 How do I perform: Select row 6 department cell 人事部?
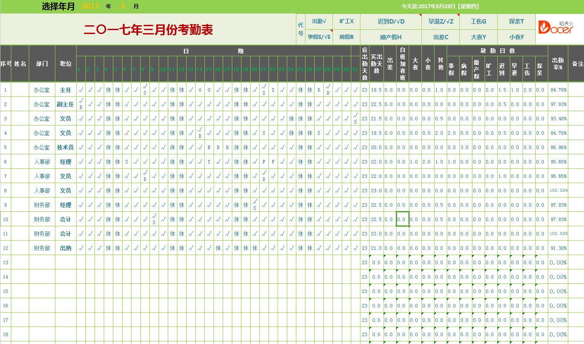pyautogui.click(x=42, y=162)
